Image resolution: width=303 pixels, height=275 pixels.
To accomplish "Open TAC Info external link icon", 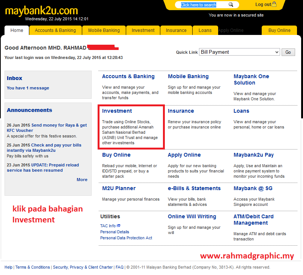I will tap(118, 225).
